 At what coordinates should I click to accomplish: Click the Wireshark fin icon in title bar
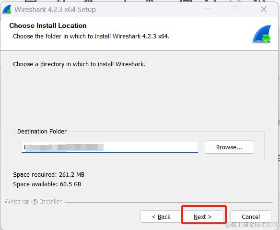[x=7, y=9]
